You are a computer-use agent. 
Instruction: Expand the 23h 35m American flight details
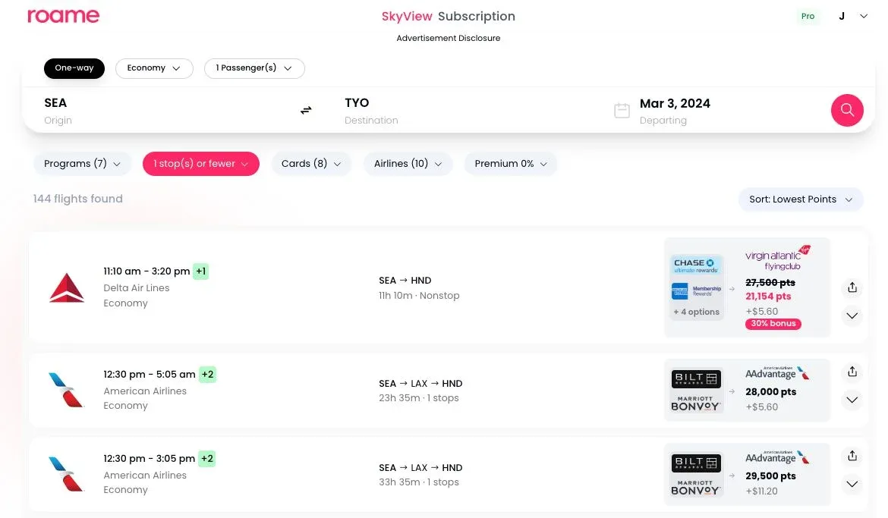click(x=852, y=400)
